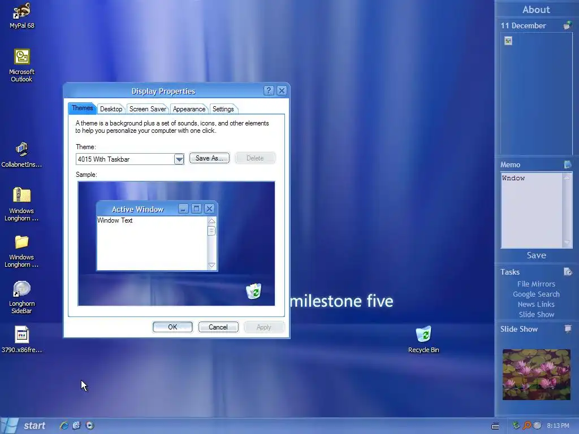Click the green tray icon next to the clock
This screenshot has width=579, height=434.
tap(516, 426)
